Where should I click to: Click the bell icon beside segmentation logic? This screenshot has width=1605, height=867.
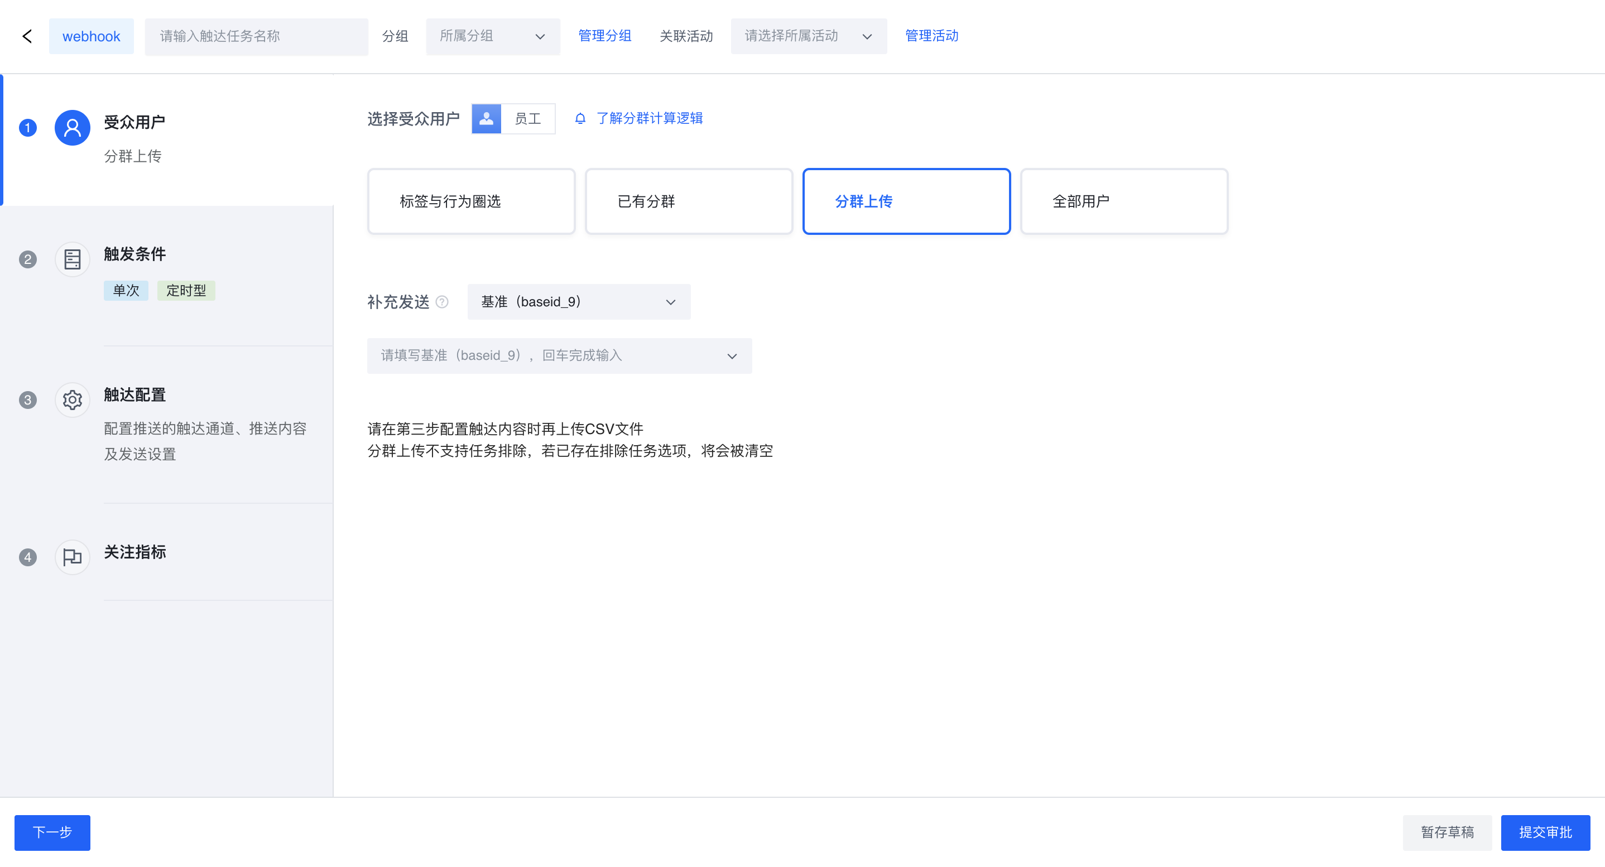tap(580, 118)
